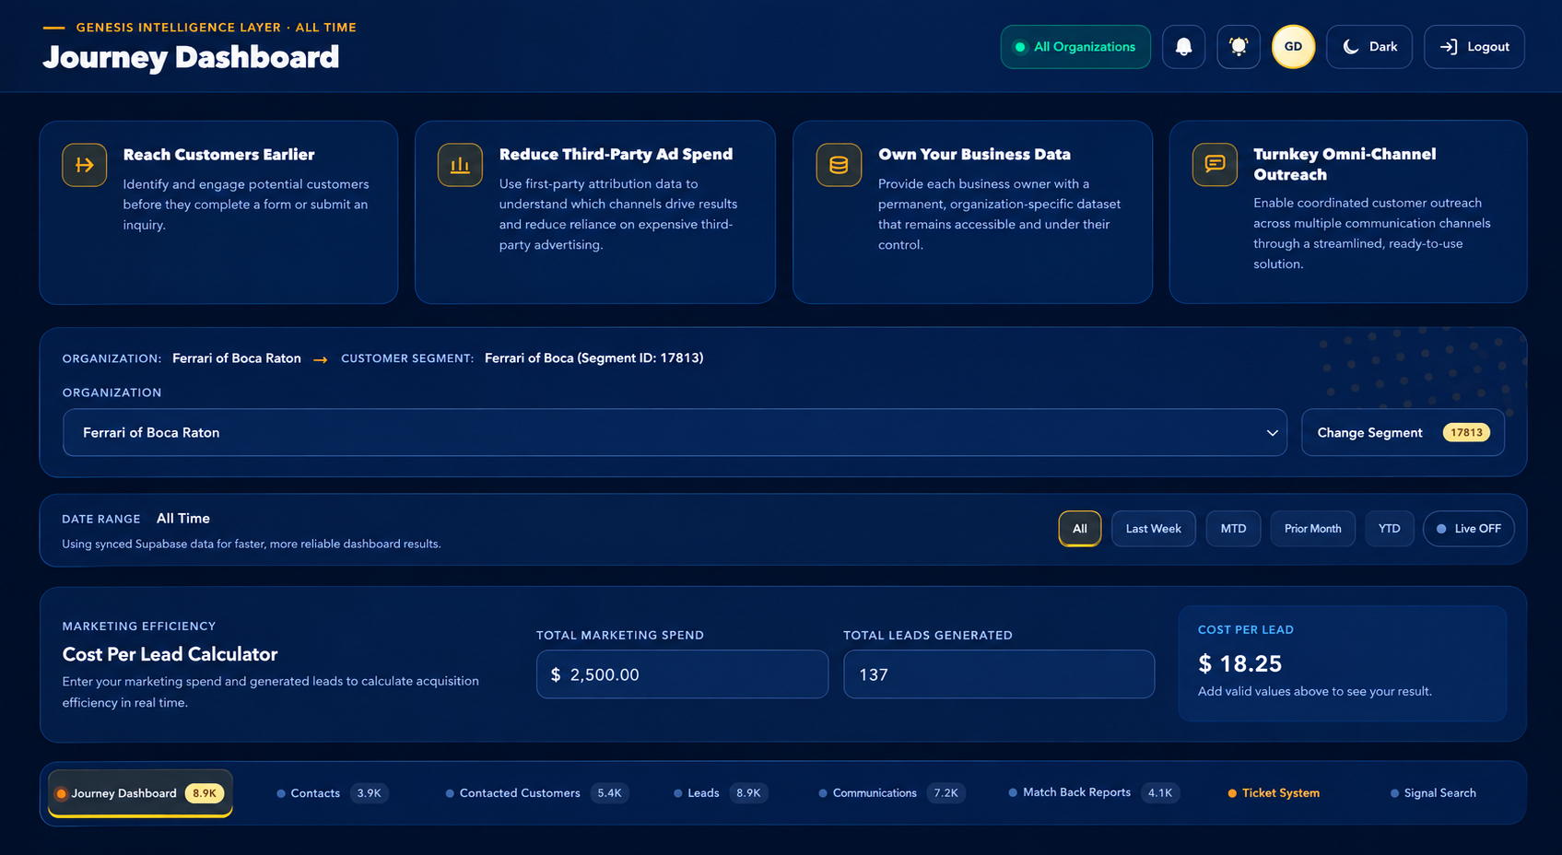Expand the organization dropdown chevron arrow
Screen dimensions: 1562x855
(1272, 433)
